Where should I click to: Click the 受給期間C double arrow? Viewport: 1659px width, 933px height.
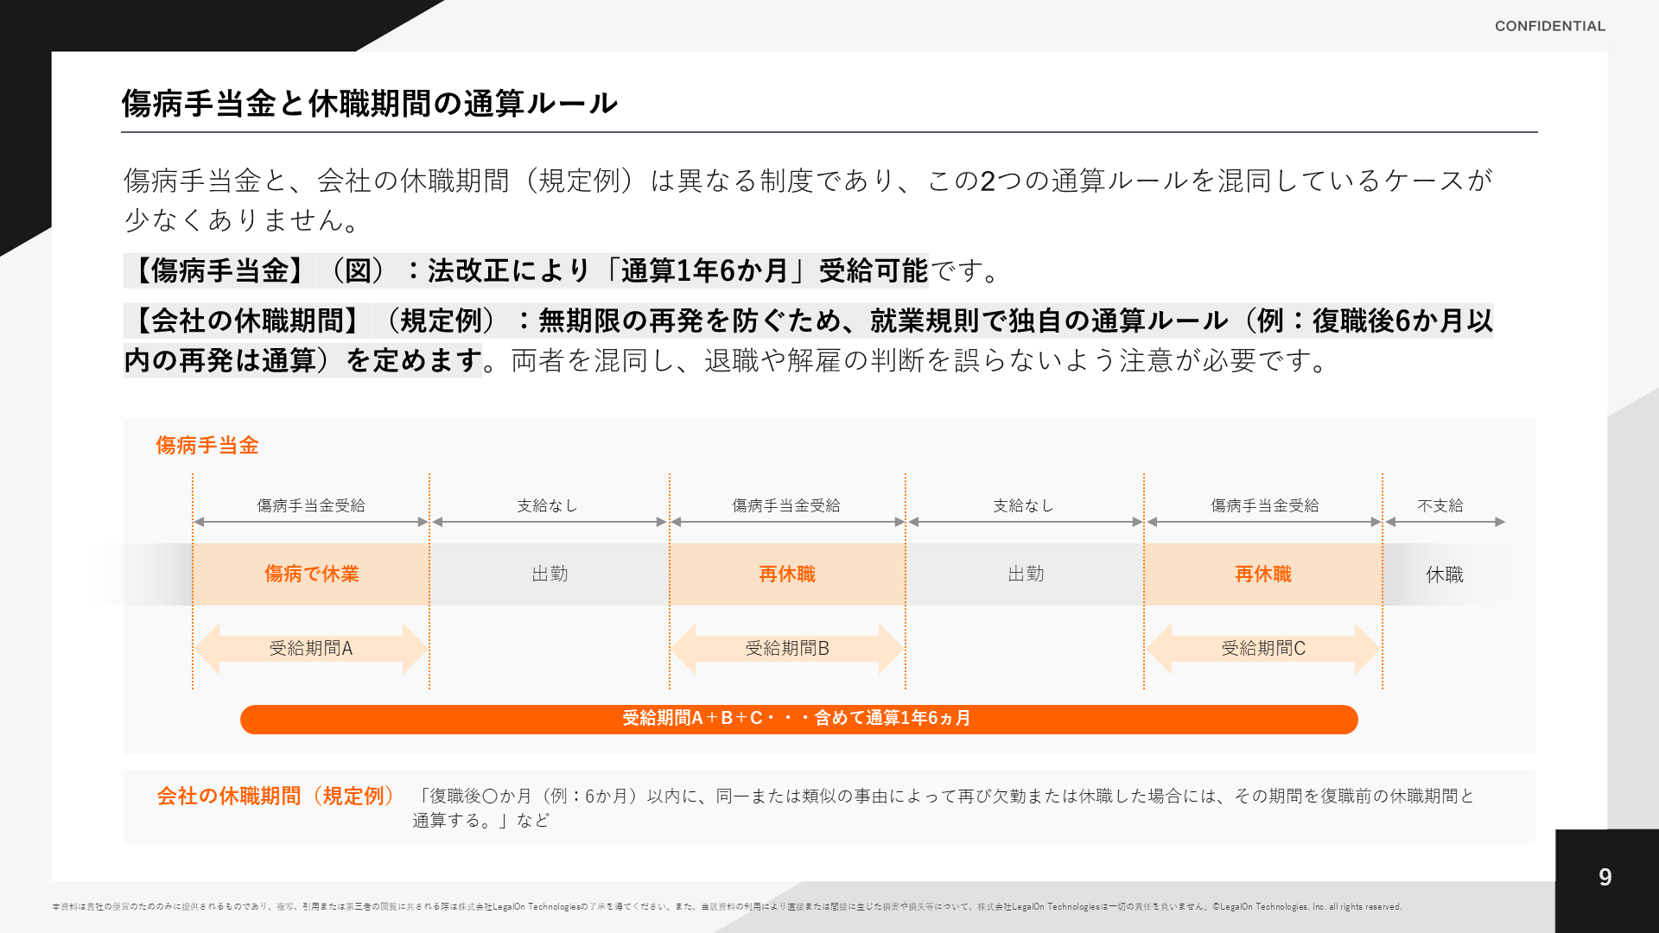click(x=1262, y=649)
